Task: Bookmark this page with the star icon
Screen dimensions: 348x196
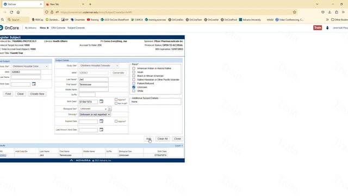Action: coord(295,12)
